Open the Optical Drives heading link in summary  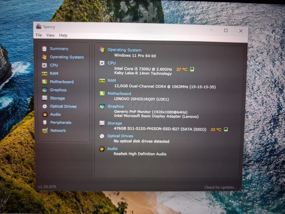click(120, 136)
